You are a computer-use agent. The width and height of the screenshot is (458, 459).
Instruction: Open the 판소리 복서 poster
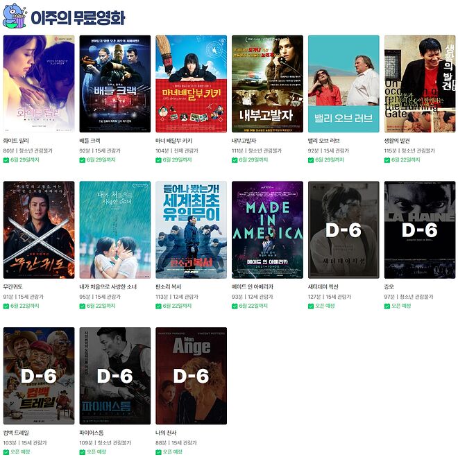192,230
